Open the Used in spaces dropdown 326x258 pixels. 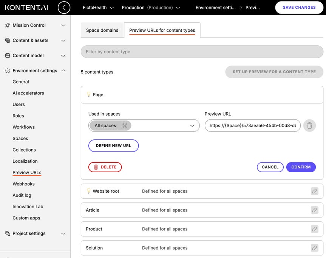pos(192,125)
